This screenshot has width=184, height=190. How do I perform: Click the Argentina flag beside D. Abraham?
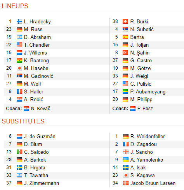pyautogui.click(x=19, y=37)
